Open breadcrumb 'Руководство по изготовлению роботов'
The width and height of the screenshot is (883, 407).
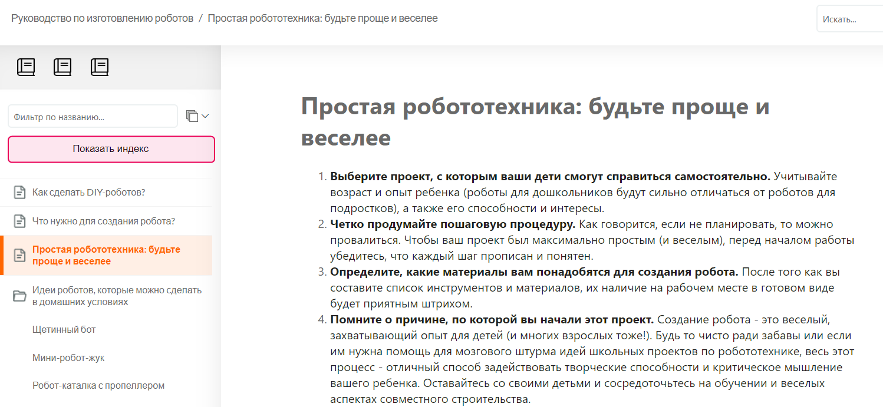[98, 18]
